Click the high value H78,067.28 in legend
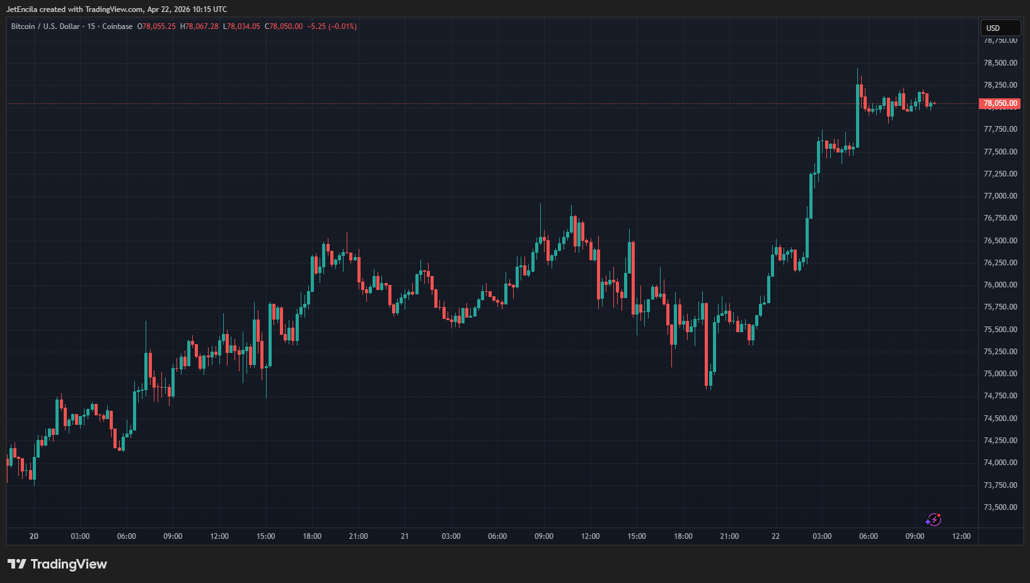 [x=199, y=26]
